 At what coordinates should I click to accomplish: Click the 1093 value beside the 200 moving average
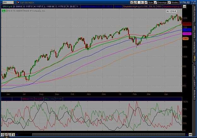tap(159, 7)
